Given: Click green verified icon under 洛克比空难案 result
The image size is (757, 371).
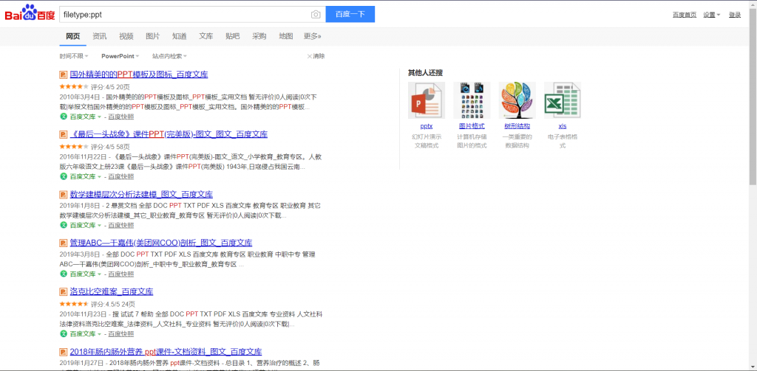Looking at the screenshot, I should click(x=63, y=333).
